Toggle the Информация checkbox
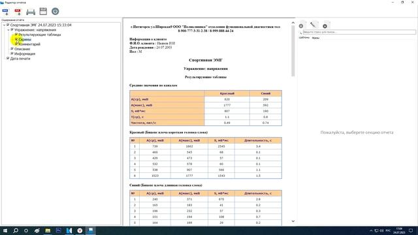 12,54
